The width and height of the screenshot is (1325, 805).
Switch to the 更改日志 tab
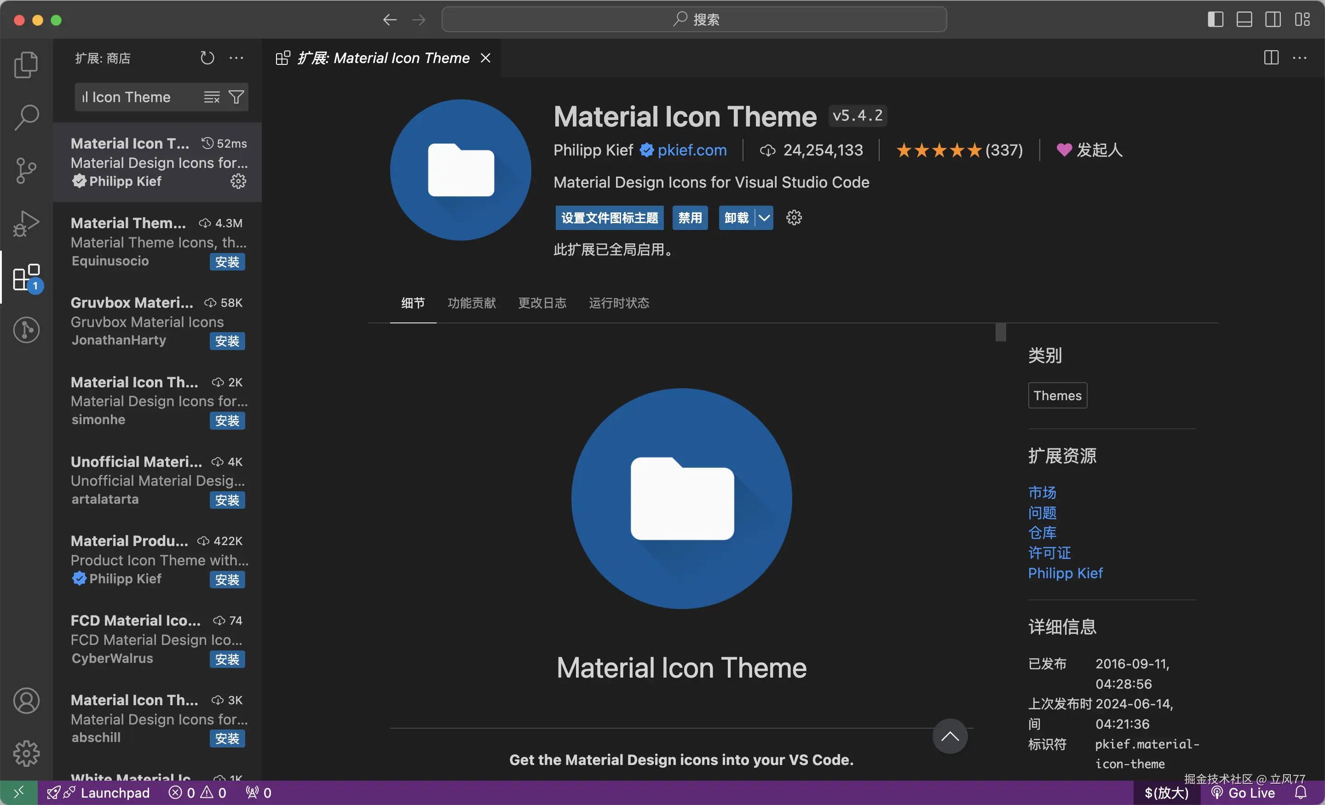(x=542, y=303)
